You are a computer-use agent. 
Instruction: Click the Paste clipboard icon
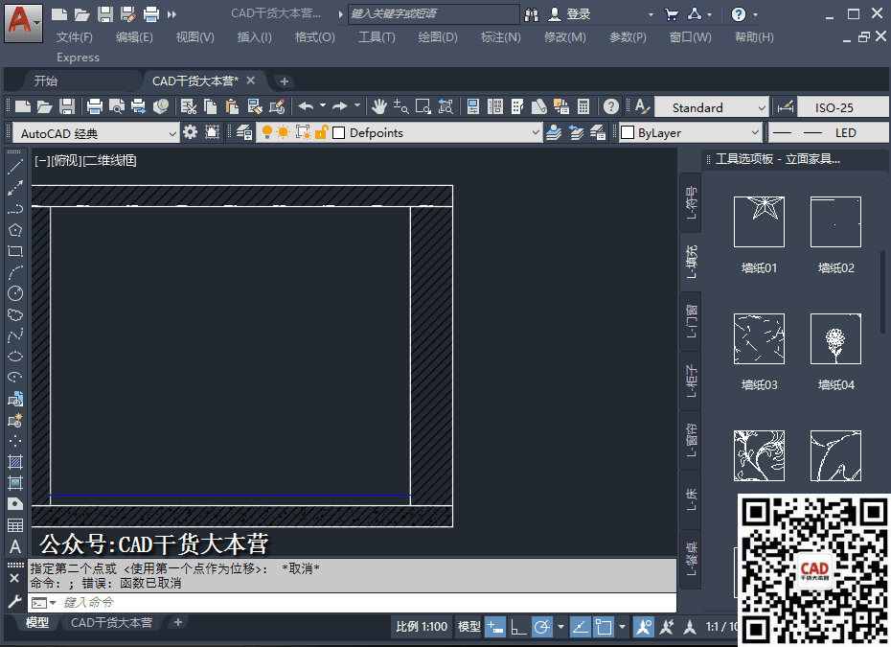point(232,106)
